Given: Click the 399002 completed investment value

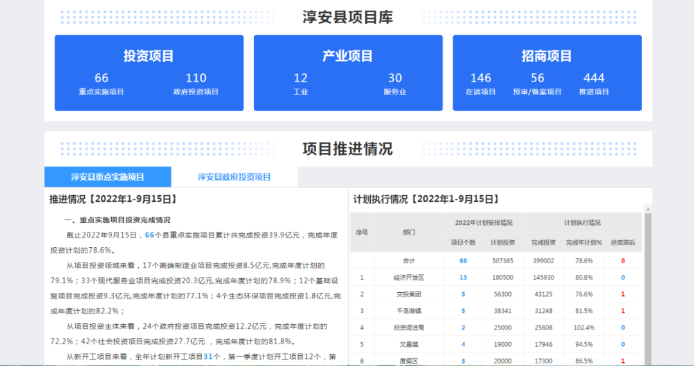Looking at the screenshot, I should 544,261.
